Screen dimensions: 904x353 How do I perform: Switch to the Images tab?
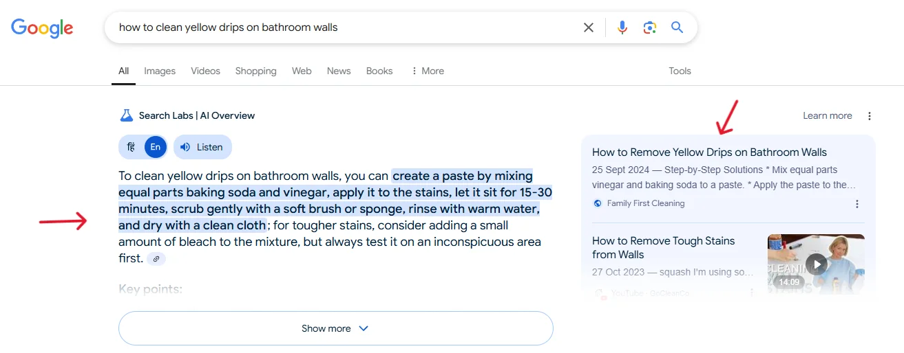click(x=160, y=71)
